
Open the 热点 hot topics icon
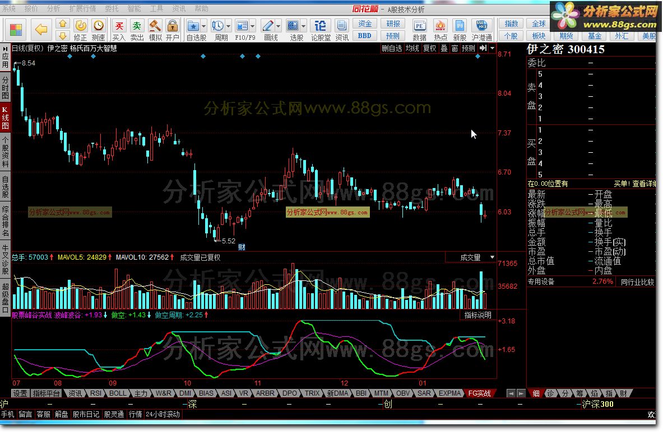point(441,30)
